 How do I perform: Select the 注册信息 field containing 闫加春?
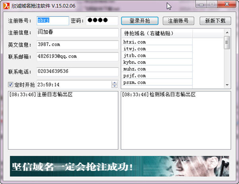77,32
